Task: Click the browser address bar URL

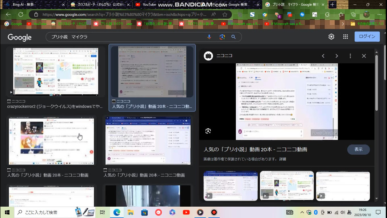Action: click(124, 15)
